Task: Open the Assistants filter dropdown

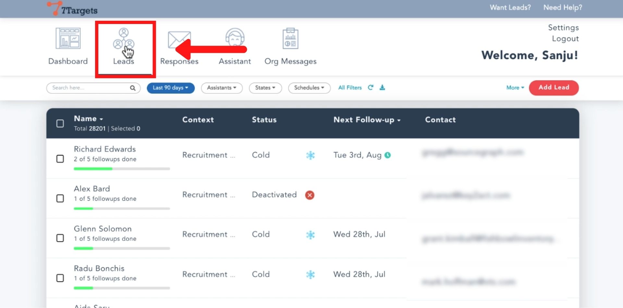Action: (x=222, y=88)
